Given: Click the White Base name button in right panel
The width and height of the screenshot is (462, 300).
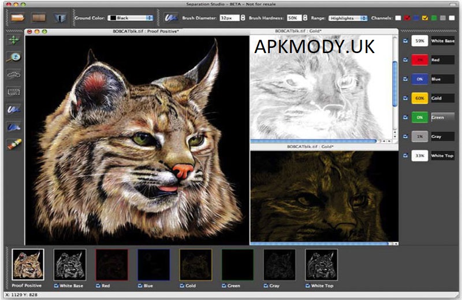Looking at the screenshot, I should pos(442,41).
